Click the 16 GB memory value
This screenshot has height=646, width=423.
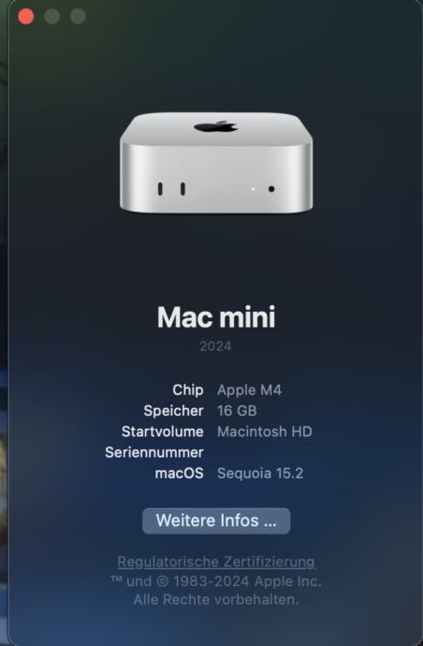238,411
